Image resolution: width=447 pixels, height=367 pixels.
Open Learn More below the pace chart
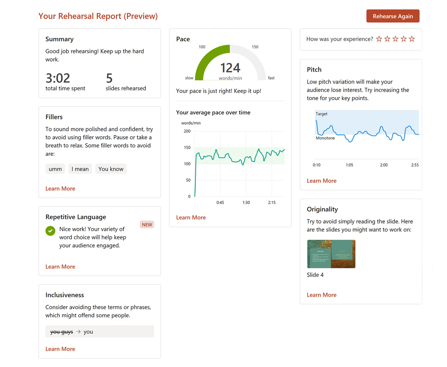(x=191, y=218)
